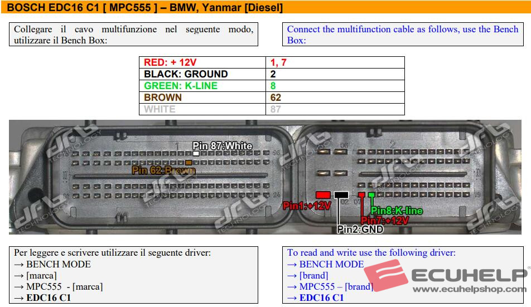Screen dimensions: 531x307
Task: Click the blue 'MPC555 – [brand]' line
Action: tap(330, 287)
